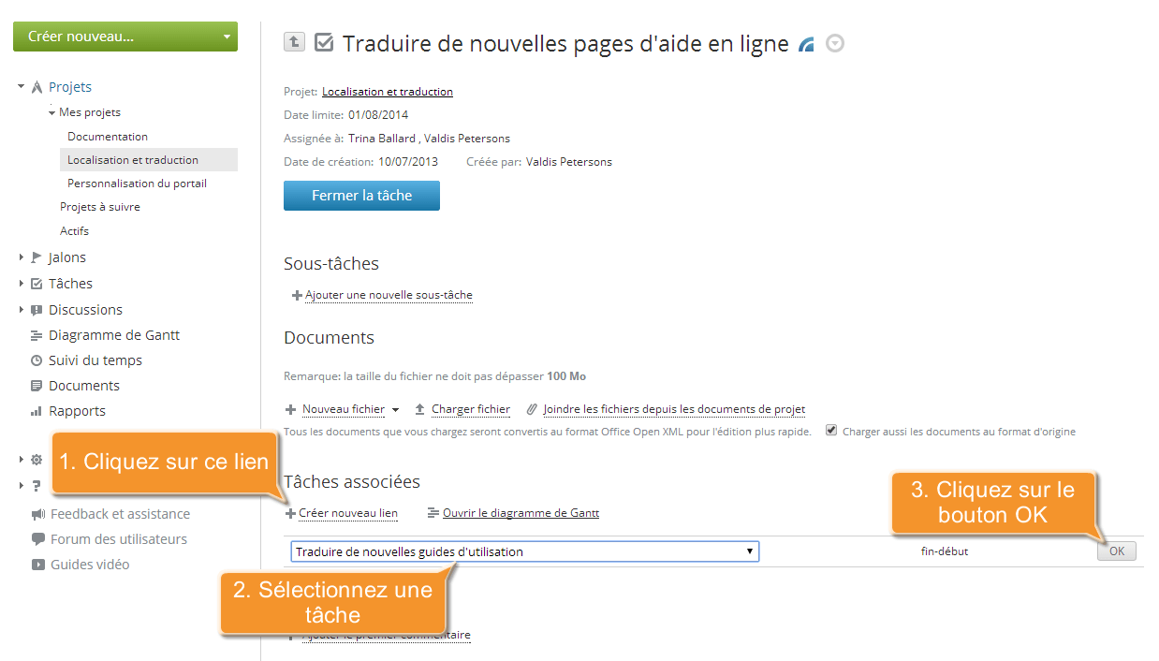Open Actifs projects list
The image size is (1159, 661).
coord(74,231)
